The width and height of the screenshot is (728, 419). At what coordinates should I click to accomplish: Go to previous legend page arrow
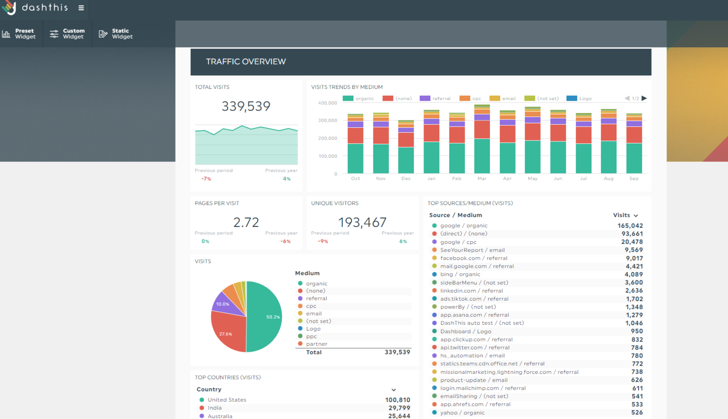click(627, 98)
